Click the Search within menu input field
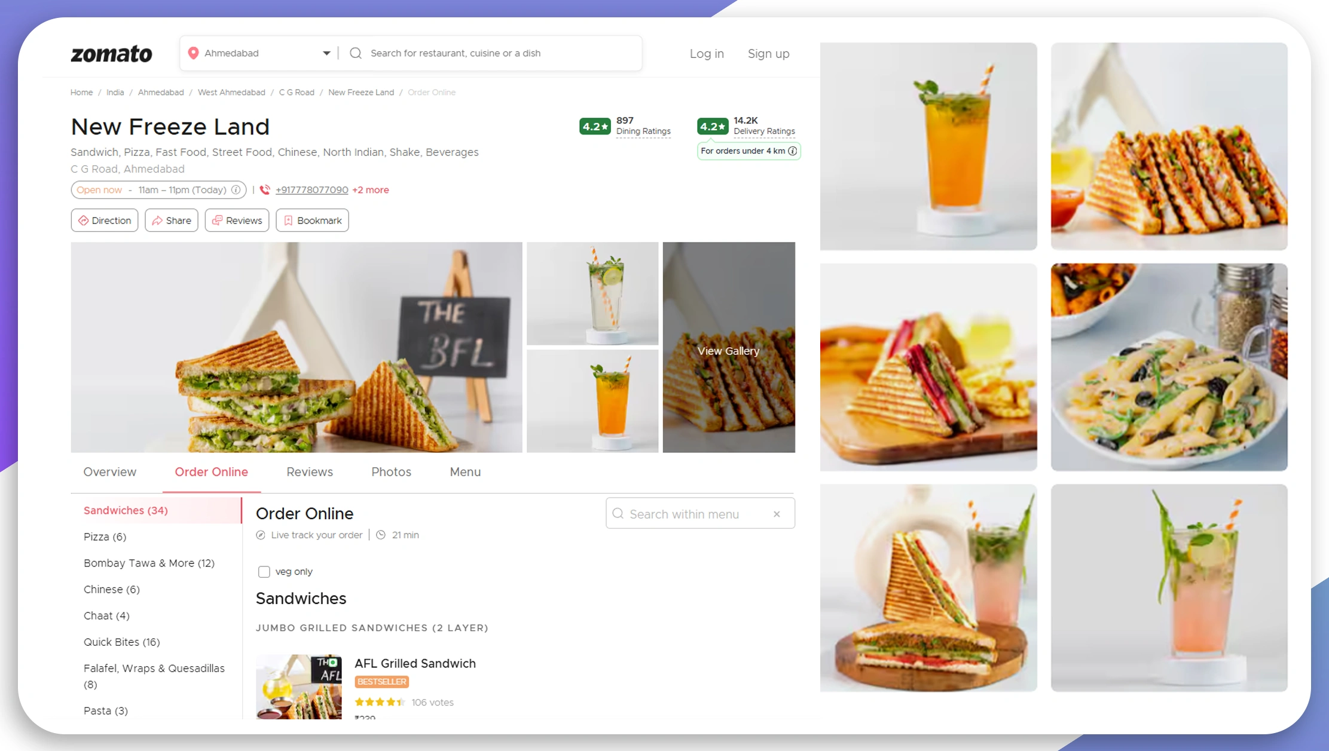The image size is (1329, 751). click(x=698, y=514)
